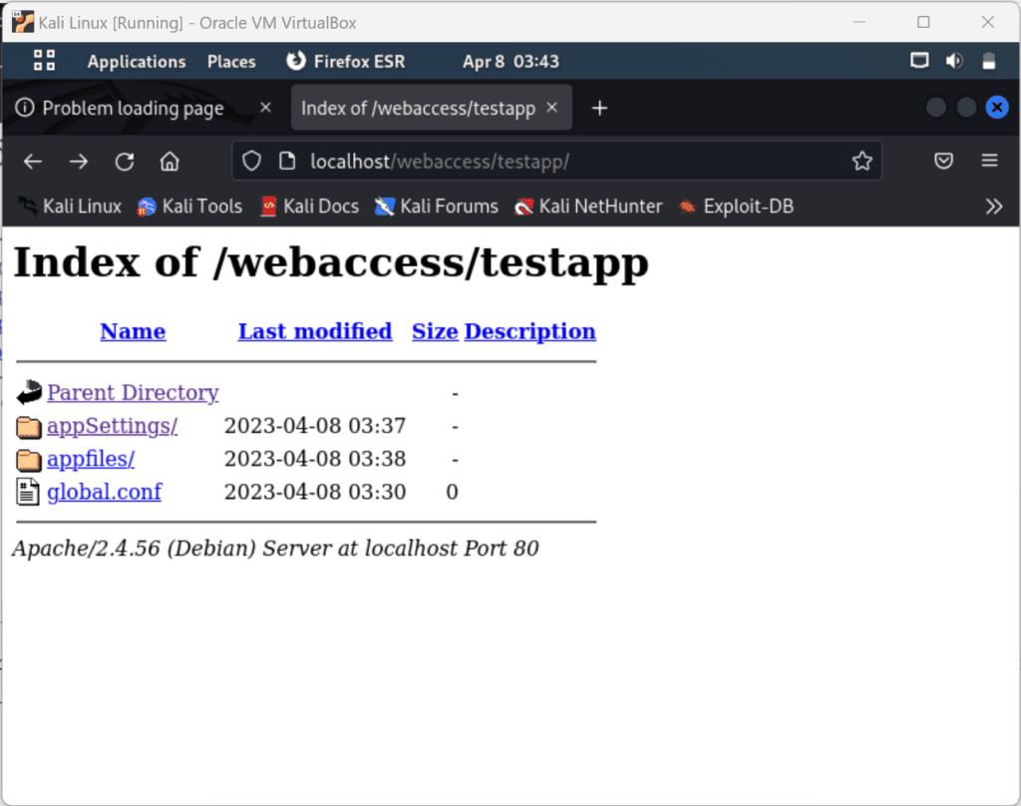Image resolution: width=1021 pixels, height=806 pixels.
Task: Click the shield tracking protection icon
Action: click(x=252, y=162)
